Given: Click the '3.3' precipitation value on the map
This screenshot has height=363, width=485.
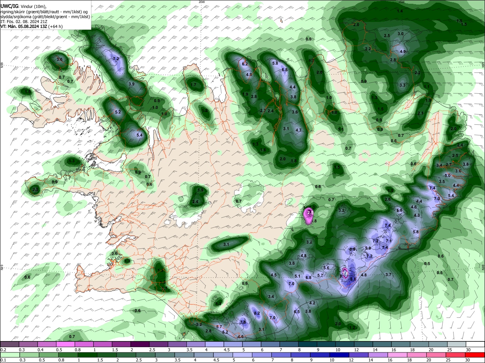Looking at the screenshot, I should (402, 85).
